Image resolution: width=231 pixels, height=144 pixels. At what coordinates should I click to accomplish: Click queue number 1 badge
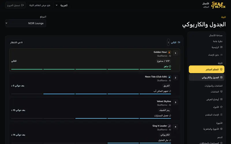point(176,53)
